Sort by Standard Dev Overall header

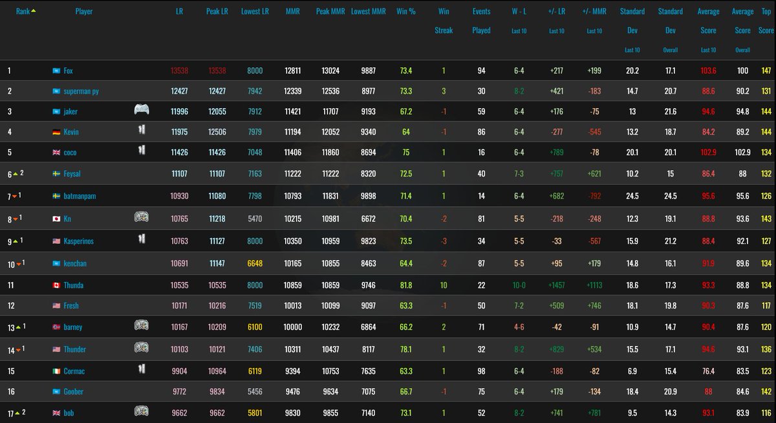click(670, 30)
